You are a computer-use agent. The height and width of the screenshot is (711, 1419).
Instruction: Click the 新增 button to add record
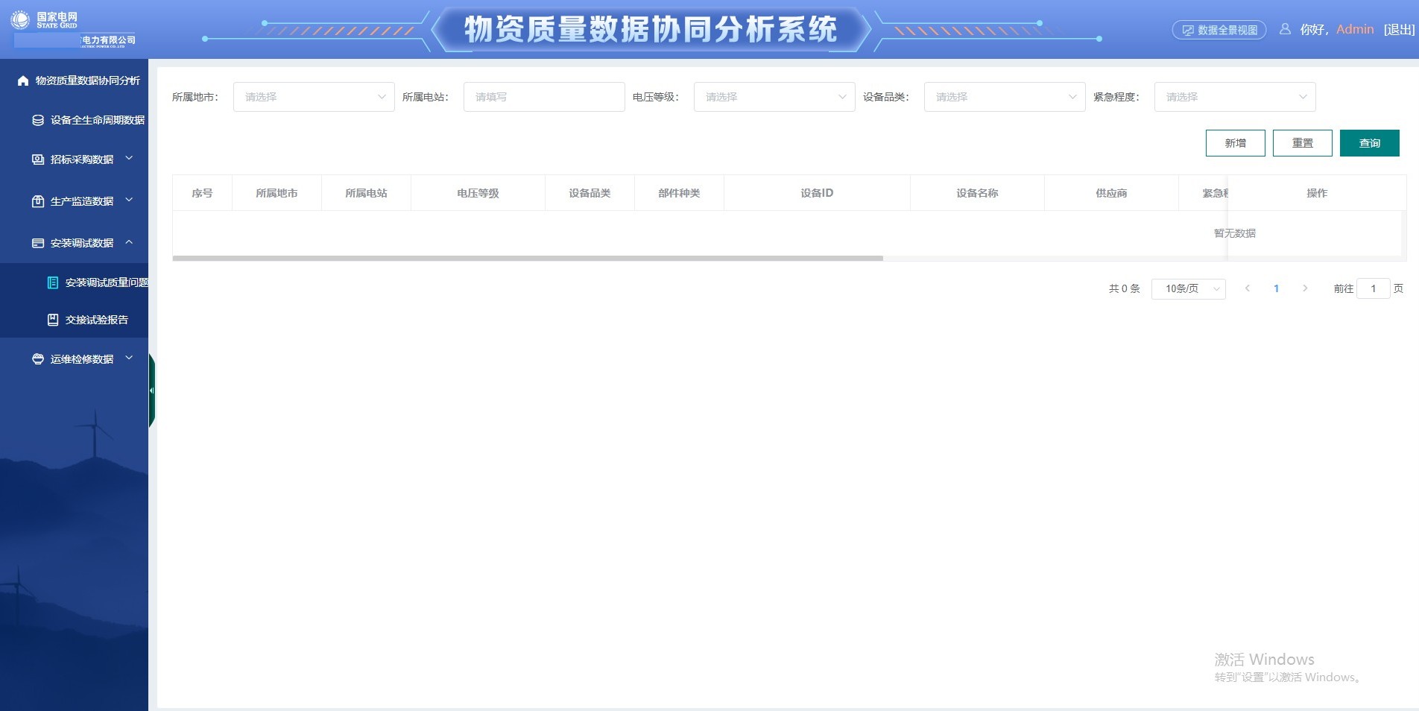click(x=1235, y=142)
